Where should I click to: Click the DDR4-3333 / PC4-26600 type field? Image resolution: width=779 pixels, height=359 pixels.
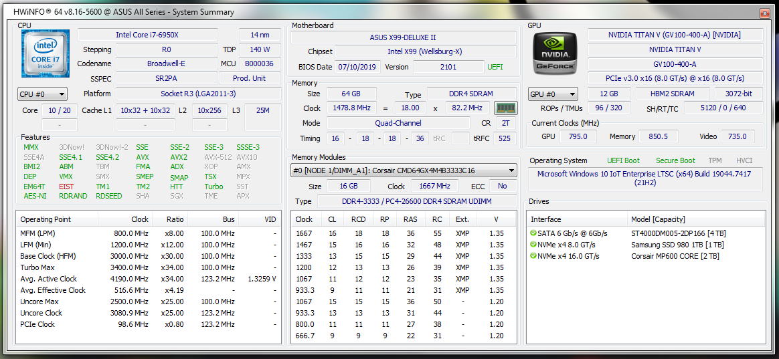[416, 201]
